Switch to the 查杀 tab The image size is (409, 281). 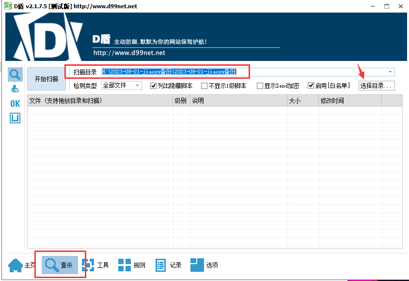pos(60,265)
